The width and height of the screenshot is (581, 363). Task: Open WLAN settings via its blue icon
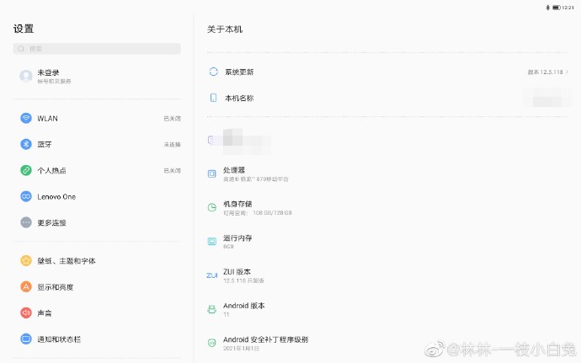pos(26,118)
